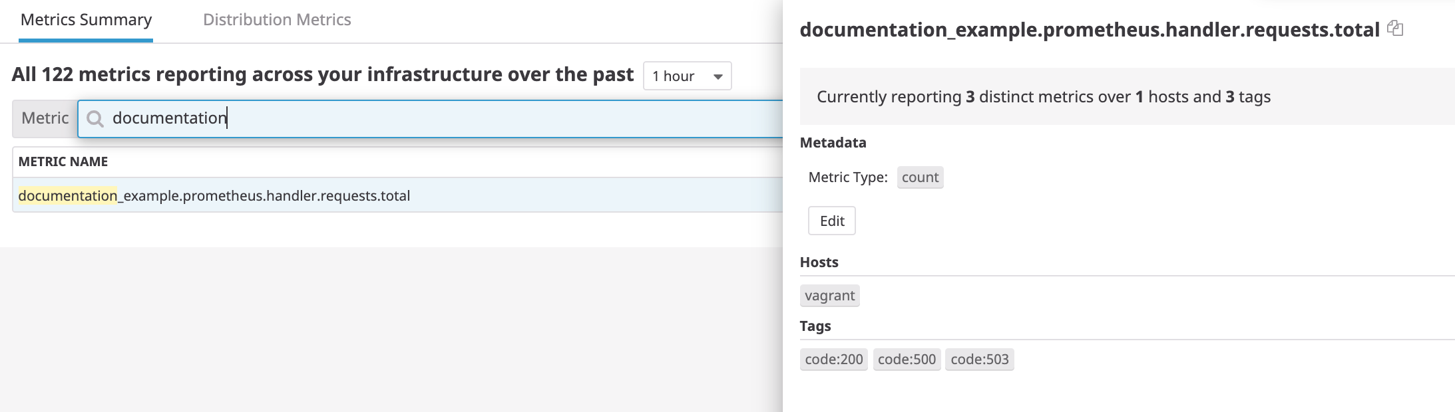Click the magnifier icon in the search box
Viewport: 1455px width, 412px height.
point(95,119)
